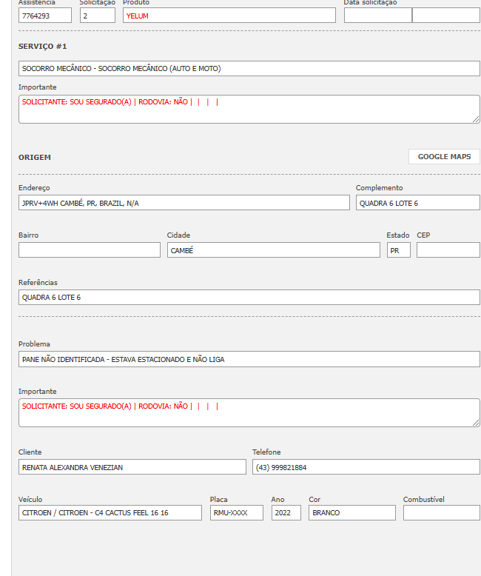
Task: Click the Combustível label
Action: [424, 500]
